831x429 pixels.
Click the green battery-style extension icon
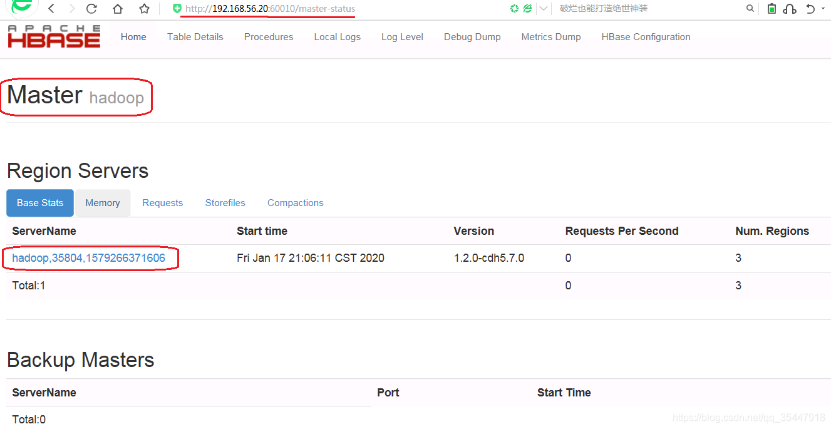772,9
